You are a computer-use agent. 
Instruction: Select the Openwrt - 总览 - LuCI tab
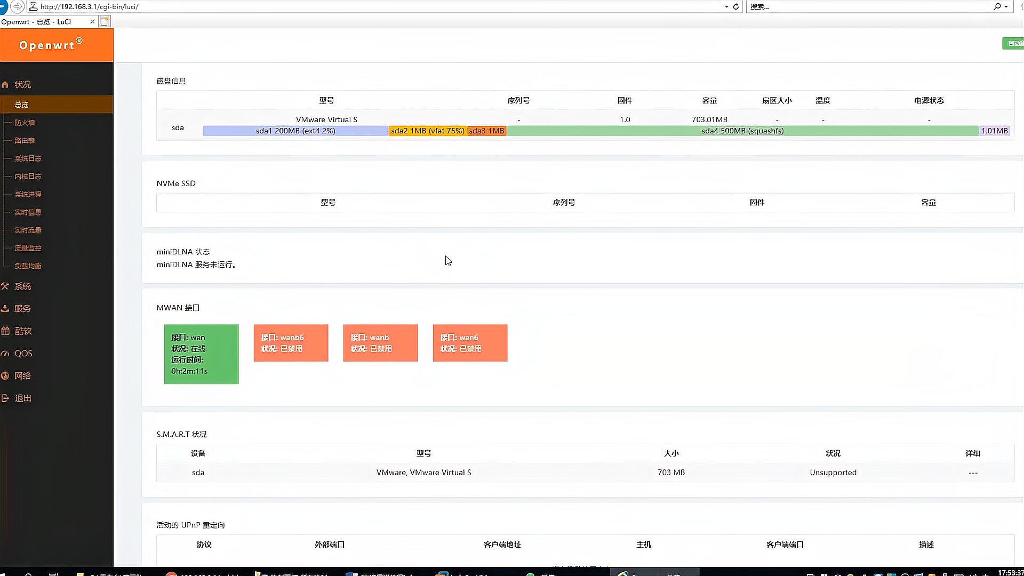45,22
